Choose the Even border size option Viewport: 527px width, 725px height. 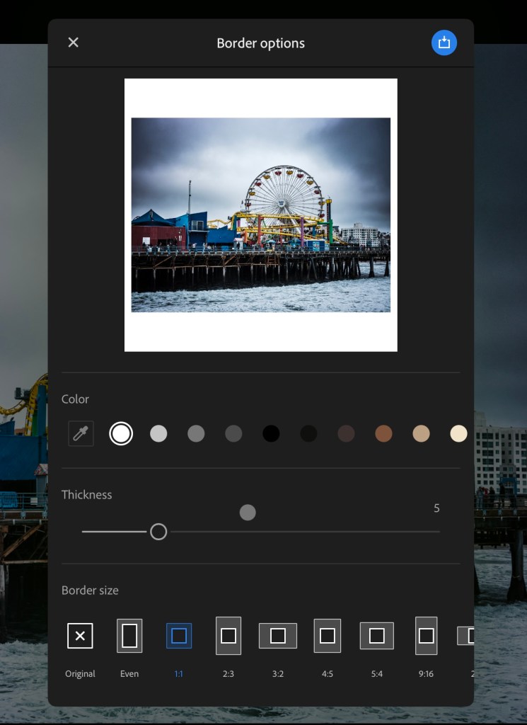[x=129, y=636]
